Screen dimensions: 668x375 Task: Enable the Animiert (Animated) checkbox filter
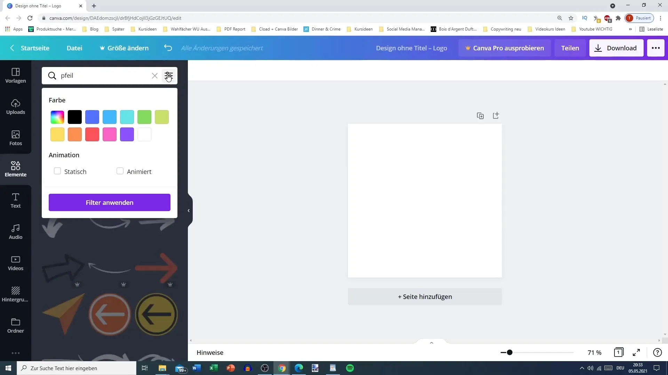tap(120, 171)
